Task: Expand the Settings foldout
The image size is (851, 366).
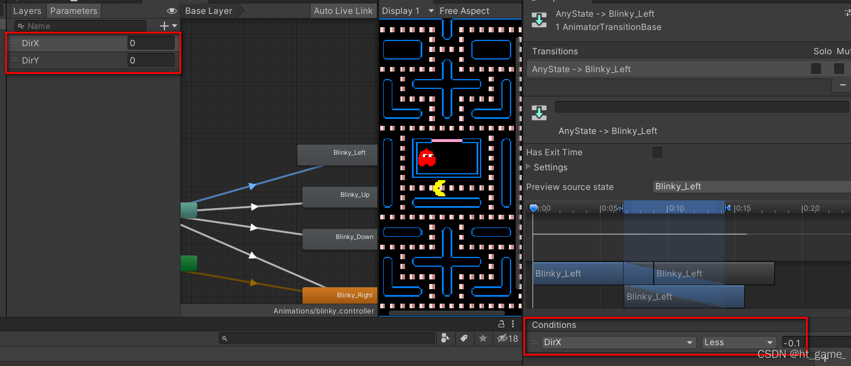Action: click(528, 167)
